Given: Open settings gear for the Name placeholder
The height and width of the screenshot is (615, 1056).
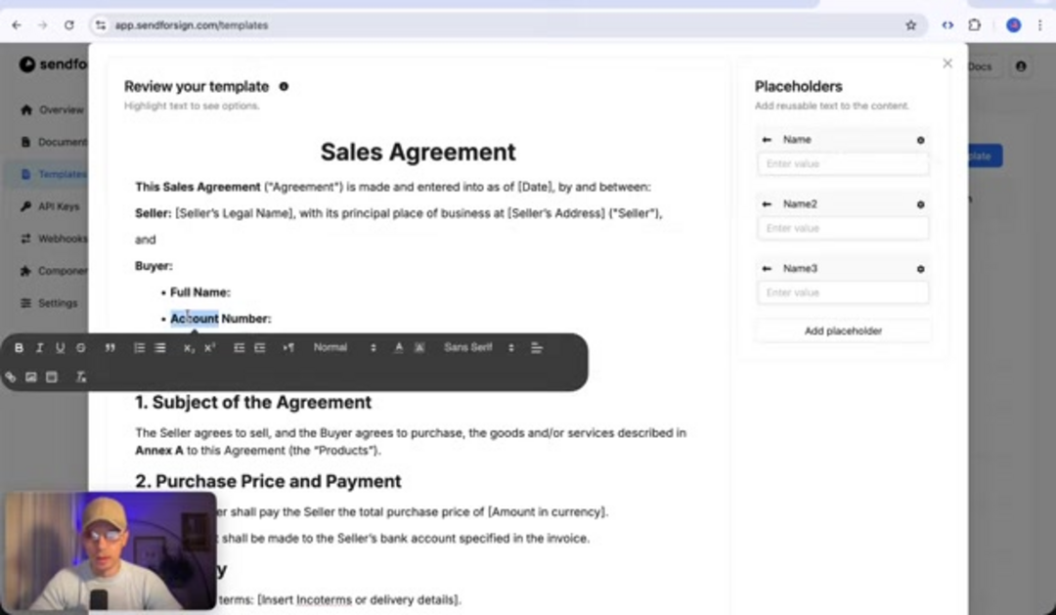Looking at the screenshot, I should (x=919, y=139).
